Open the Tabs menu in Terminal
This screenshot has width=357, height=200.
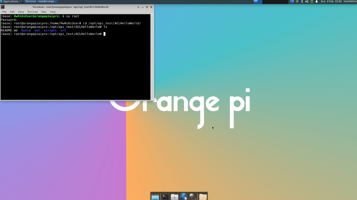44,12
